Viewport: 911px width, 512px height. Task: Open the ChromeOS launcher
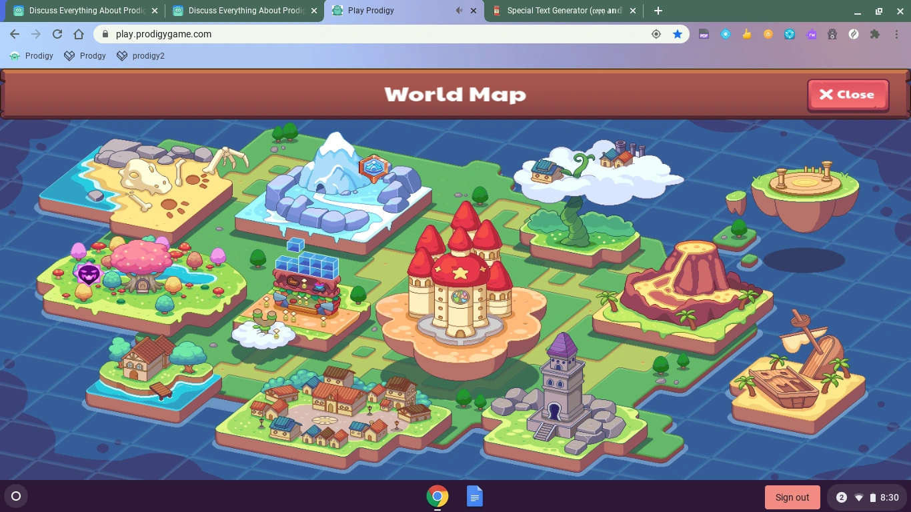point(16,496)
